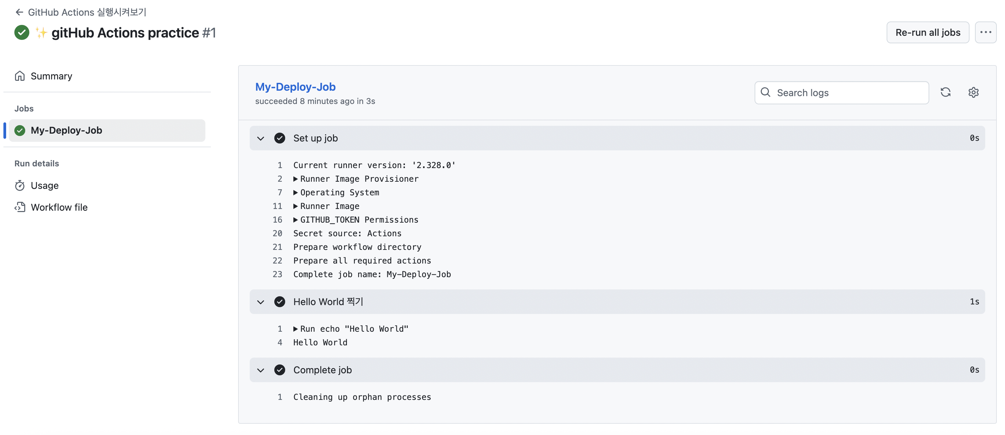
Task: Collapse the Hello World 찍기 step
Action: (x=261, y=302)
